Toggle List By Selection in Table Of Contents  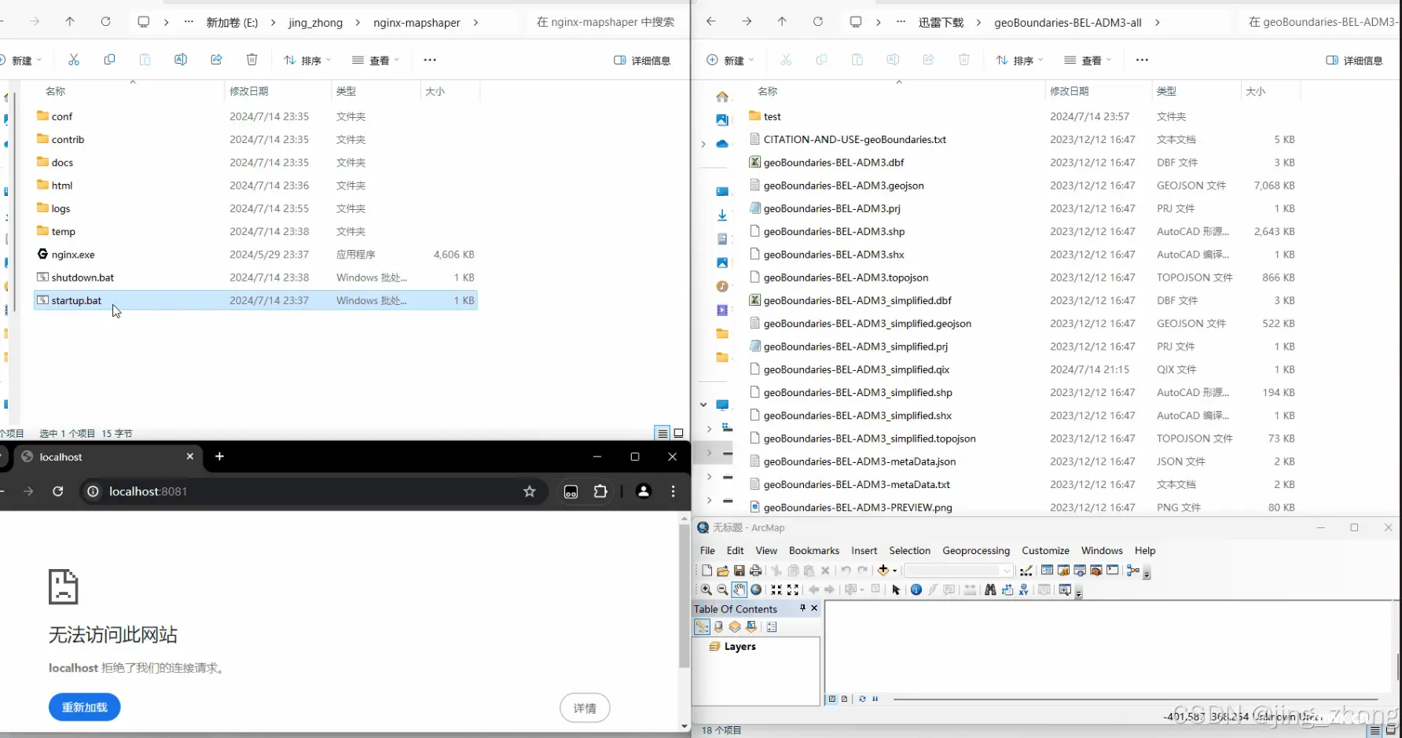click(x=751, y=626)
